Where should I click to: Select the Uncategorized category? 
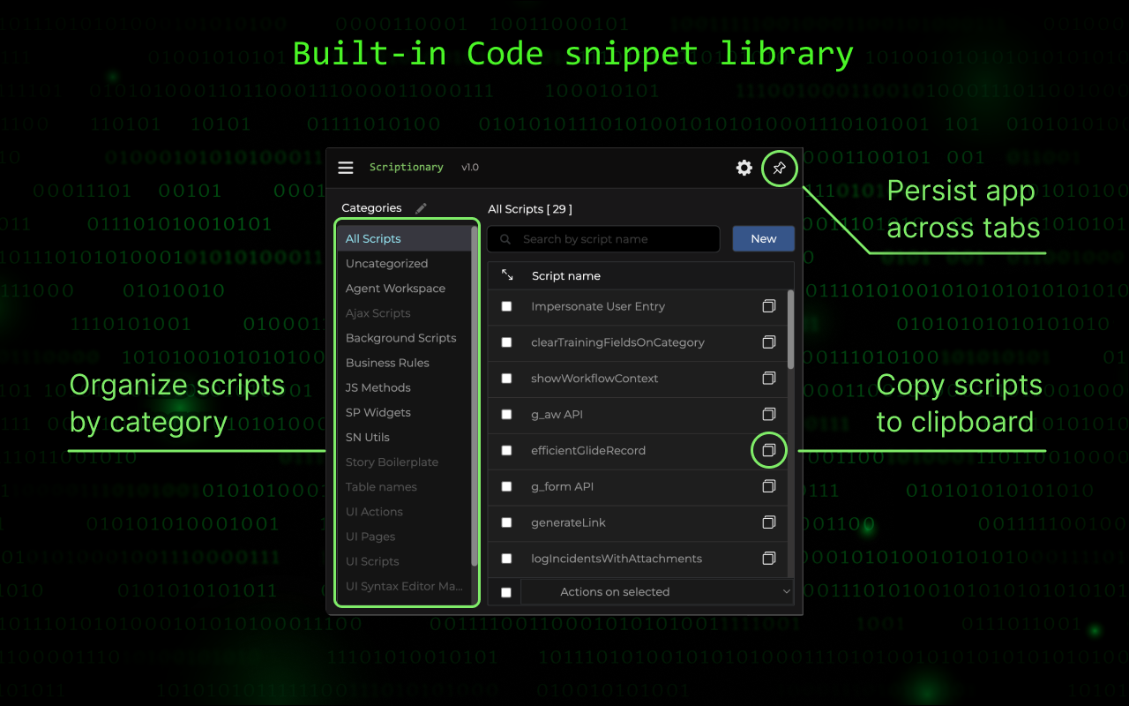[405, 264]
